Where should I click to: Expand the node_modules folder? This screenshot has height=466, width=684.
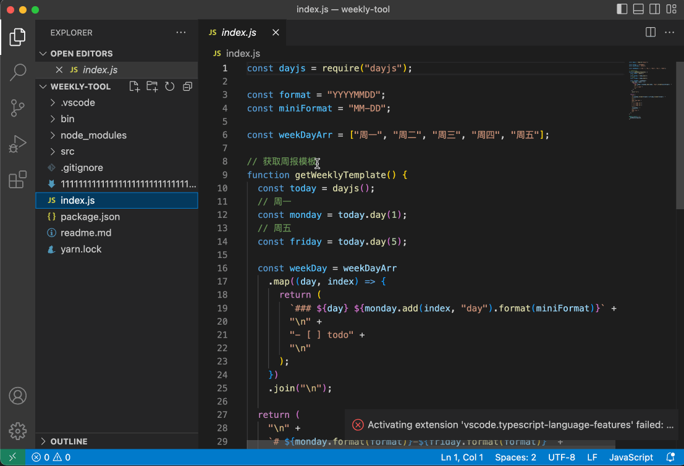pyautogui.click(x=117, y=135)
